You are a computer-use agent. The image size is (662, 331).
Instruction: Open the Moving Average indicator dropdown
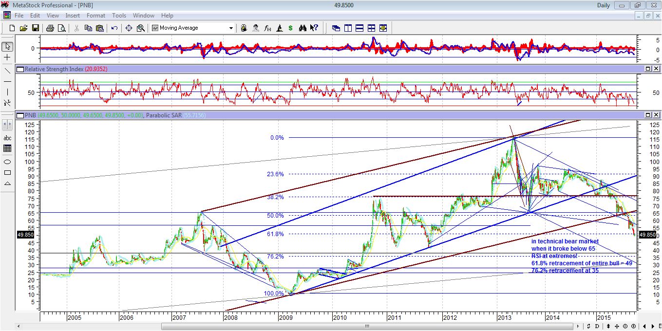click(x=230, y=28)
